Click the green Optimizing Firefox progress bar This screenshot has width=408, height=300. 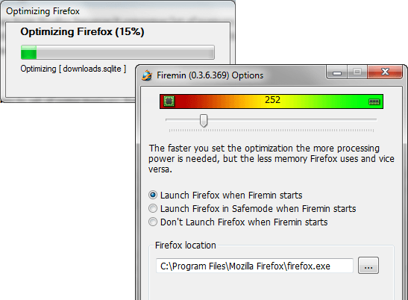click(118, 52)
